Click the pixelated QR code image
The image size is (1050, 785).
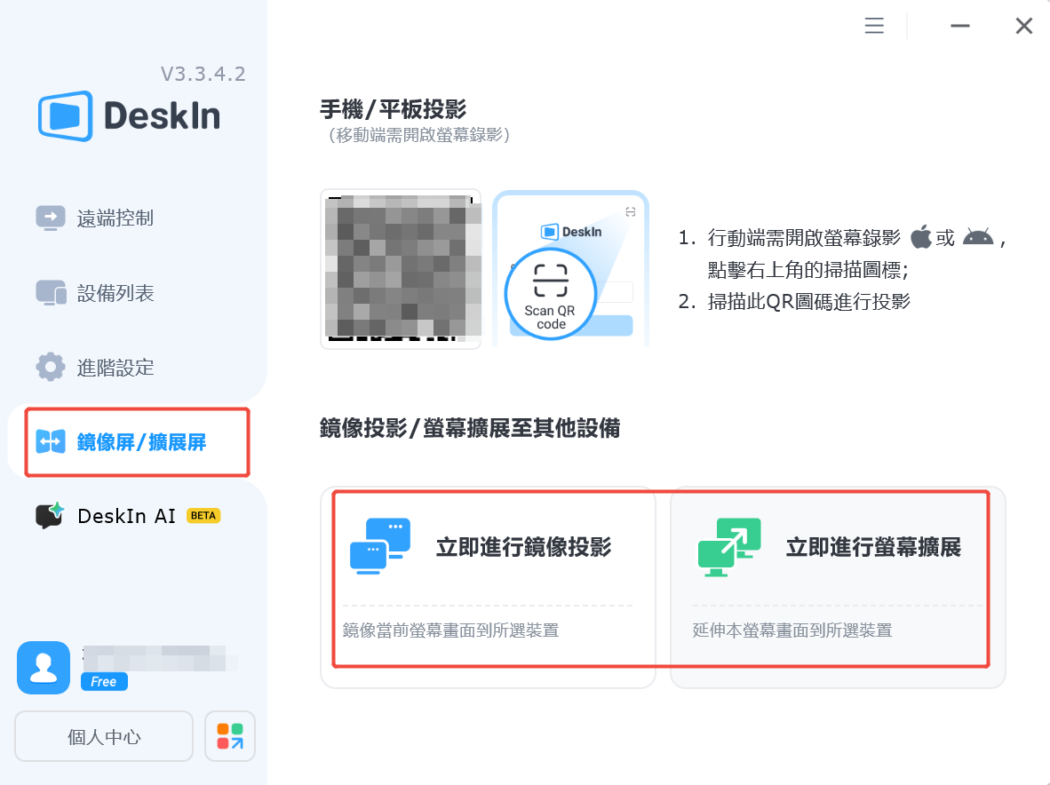coord(401,269)
